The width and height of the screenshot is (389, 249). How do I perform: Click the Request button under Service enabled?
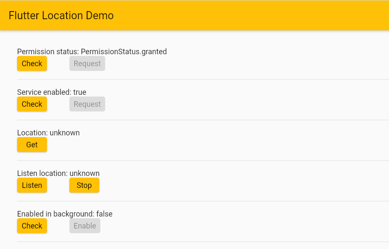[87, 104]
